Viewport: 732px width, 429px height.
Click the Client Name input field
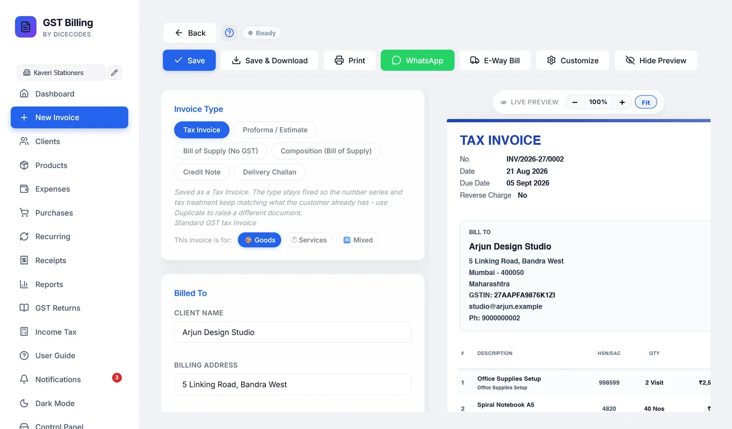[x=293, y=332]
